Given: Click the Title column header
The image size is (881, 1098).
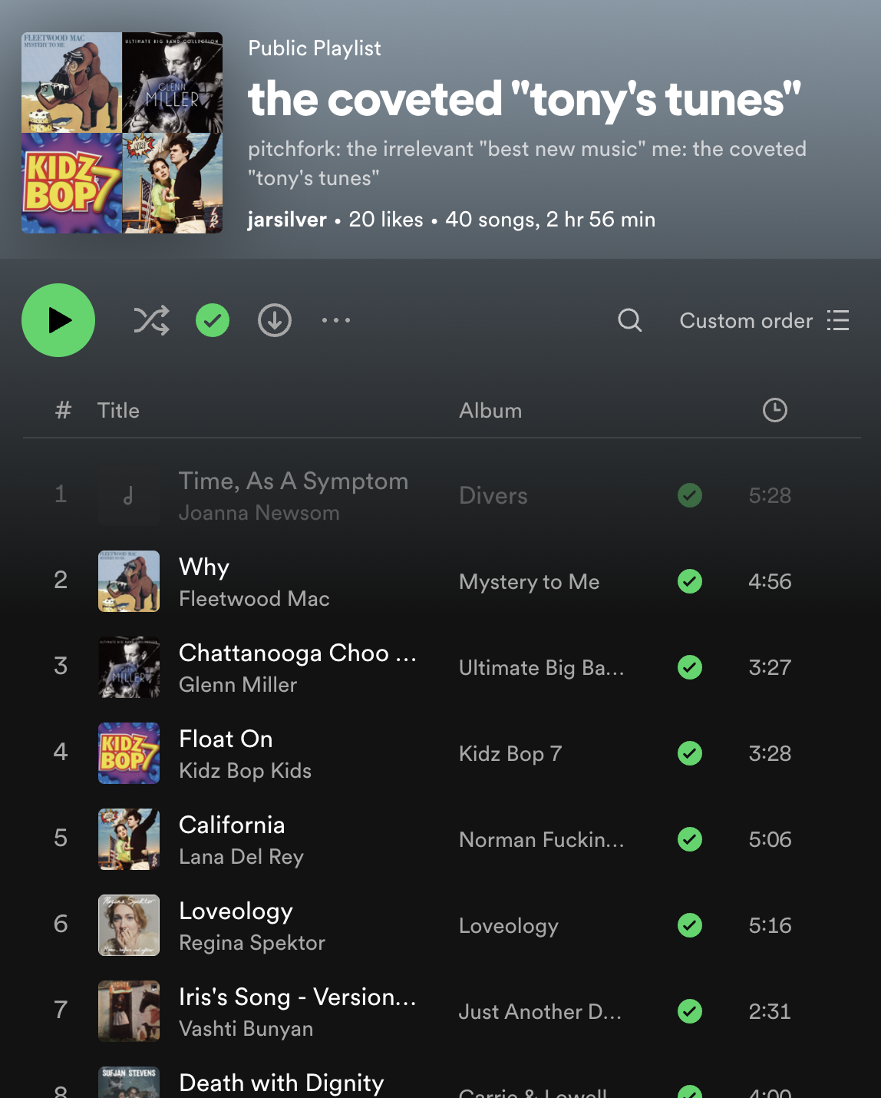Looking at the screenshot, I should [118, 411].
